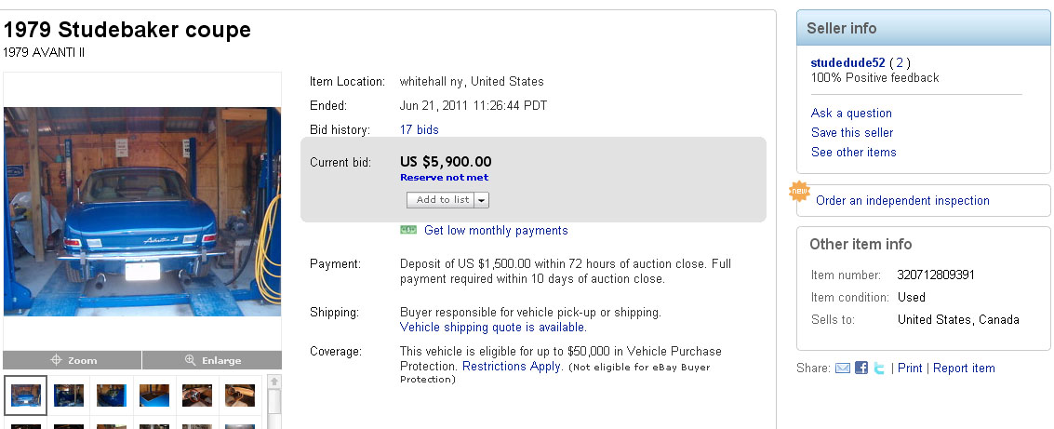Click Report item link
The width and height of the screenshot is (1054, 429).
(x=964, y=369)
